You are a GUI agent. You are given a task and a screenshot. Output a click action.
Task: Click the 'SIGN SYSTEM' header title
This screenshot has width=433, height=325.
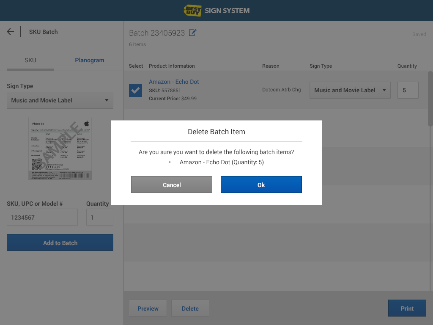tap(227, 11)
